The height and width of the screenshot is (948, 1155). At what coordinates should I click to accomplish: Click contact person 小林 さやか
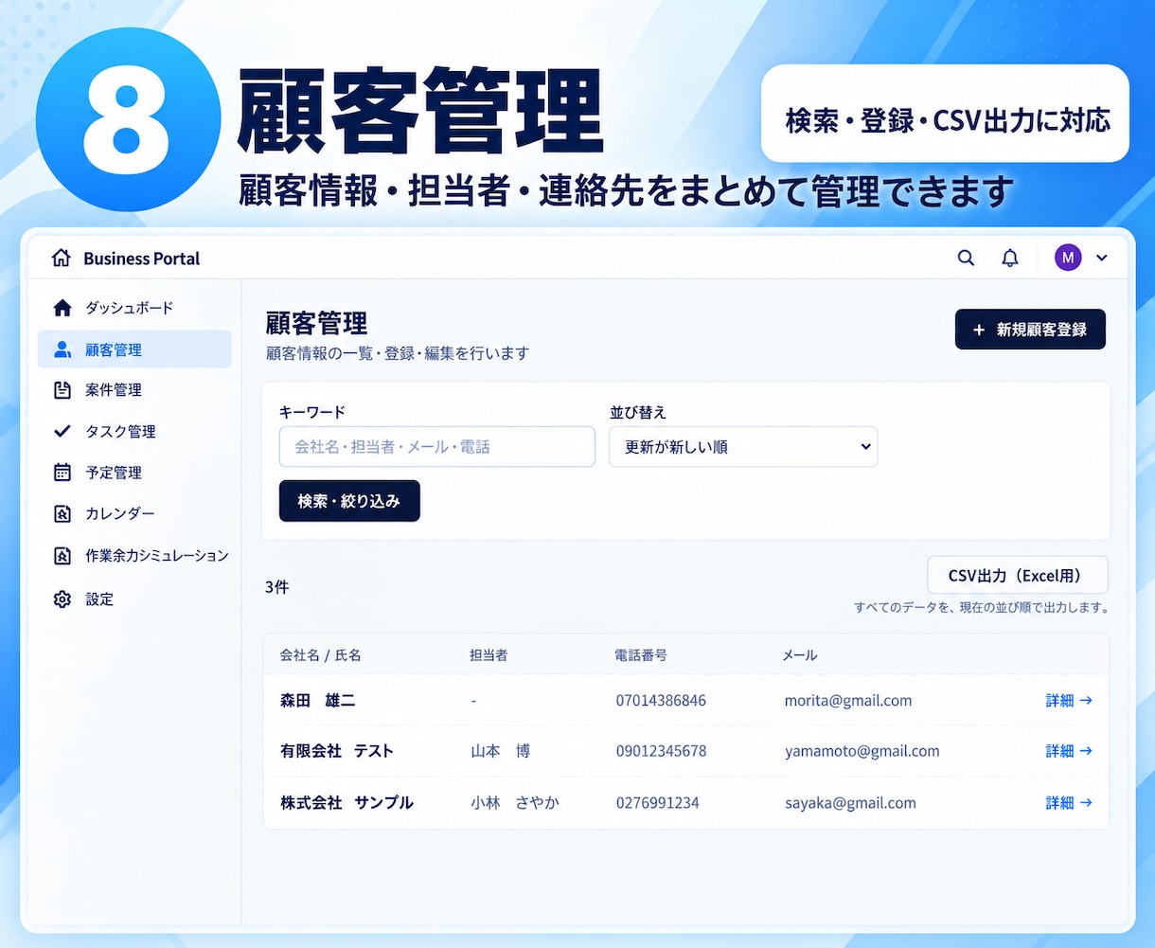515,802
